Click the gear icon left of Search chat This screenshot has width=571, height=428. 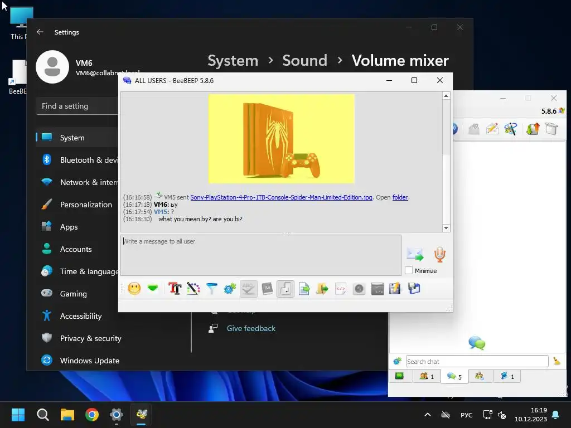click(x=397, y=361)
